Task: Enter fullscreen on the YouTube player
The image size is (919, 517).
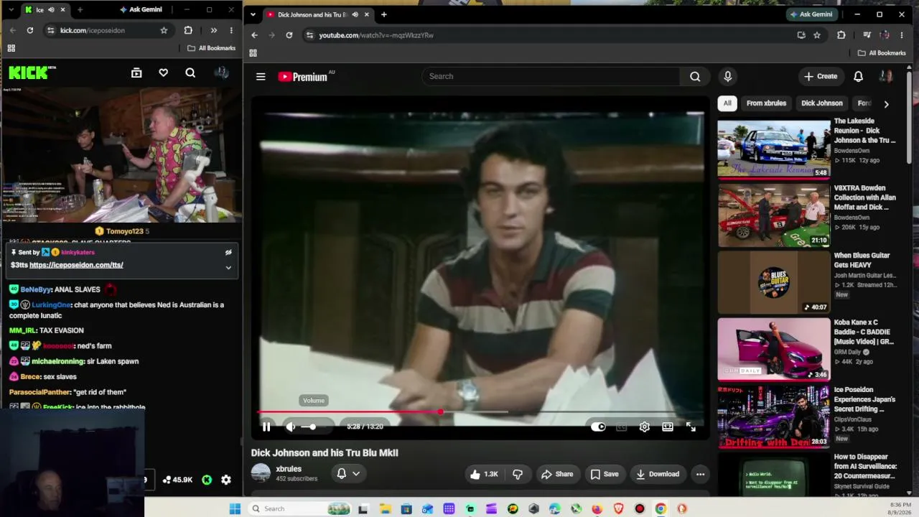Action: (691, 427)
